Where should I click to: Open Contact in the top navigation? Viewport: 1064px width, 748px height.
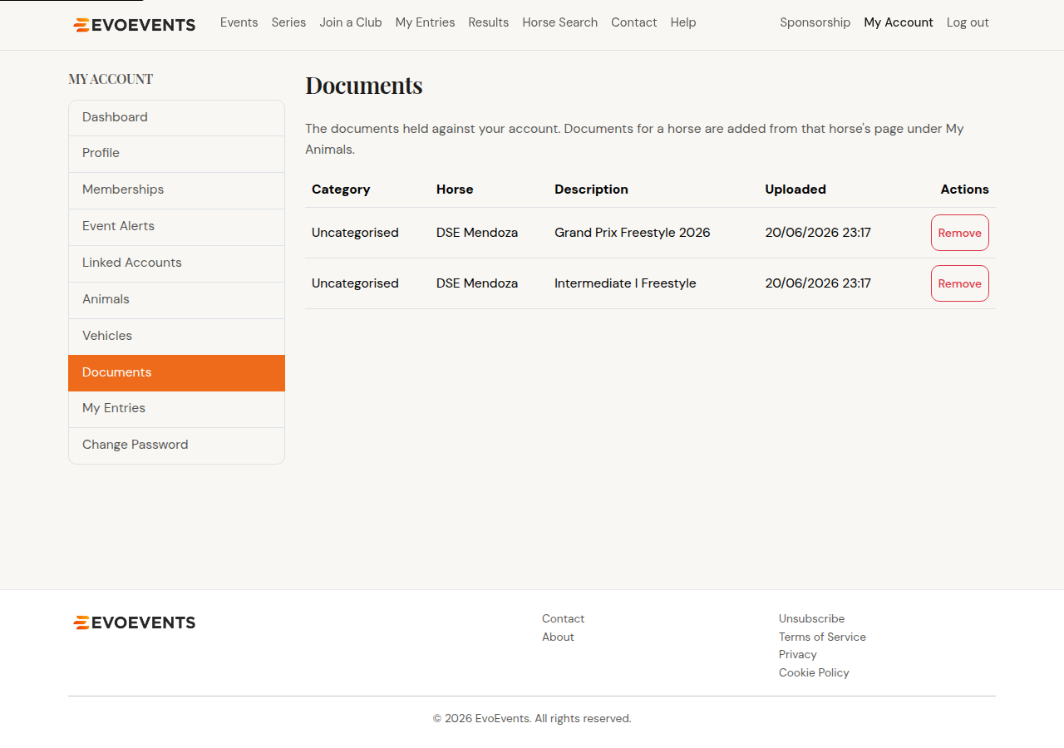tap(633, 22)
